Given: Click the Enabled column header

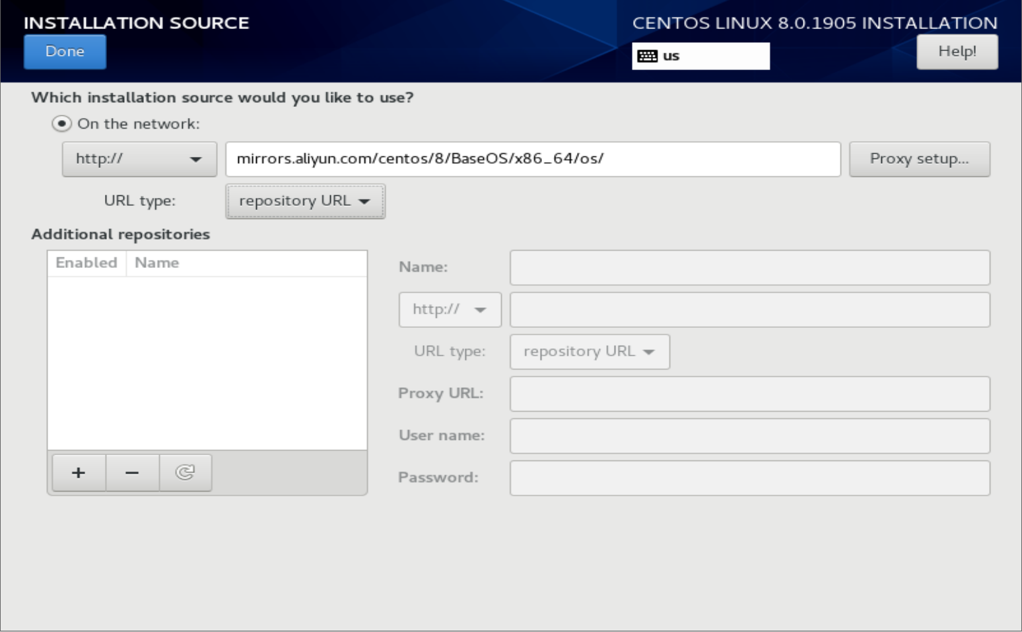Looking at the screenshot, I should coord(86,263).
